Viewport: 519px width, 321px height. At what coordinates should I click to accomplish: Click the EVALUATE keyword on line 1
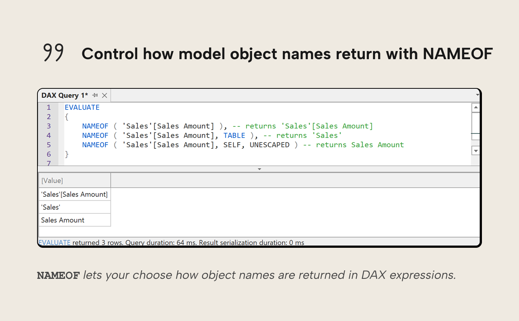(x=82, y=107)
